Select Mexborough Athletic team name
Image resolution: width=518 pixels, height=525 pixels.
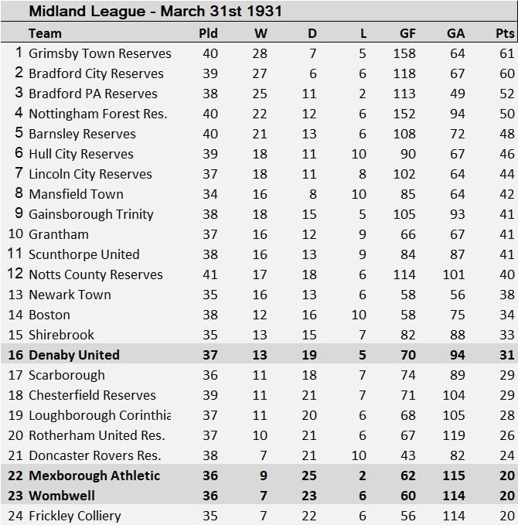[x=94, y=476]
